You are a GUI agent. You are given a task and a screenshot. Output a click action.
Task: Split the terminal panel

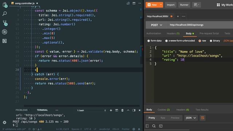[116, 110]
